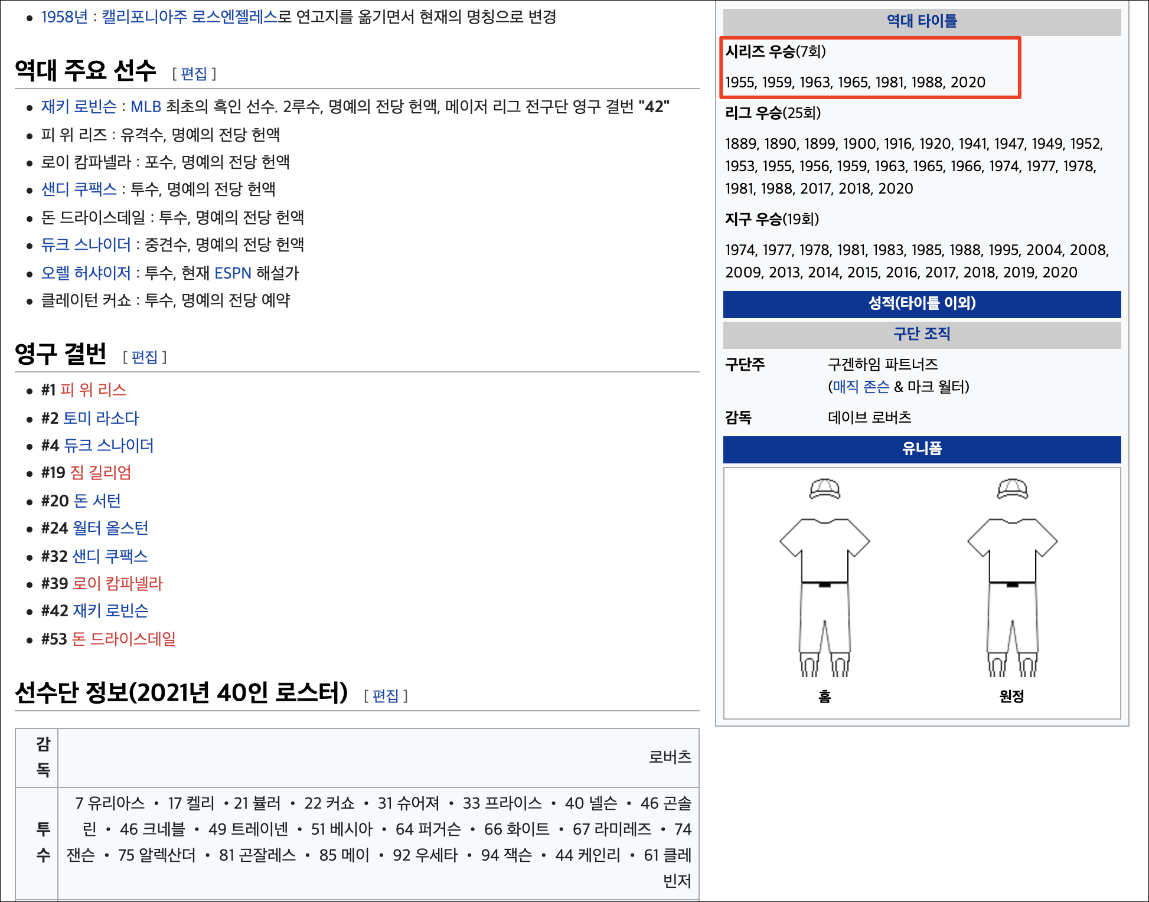Open the red 짐 길리엄 link
The height and width of the screenshot is (902, 1149).
point(100,473)
